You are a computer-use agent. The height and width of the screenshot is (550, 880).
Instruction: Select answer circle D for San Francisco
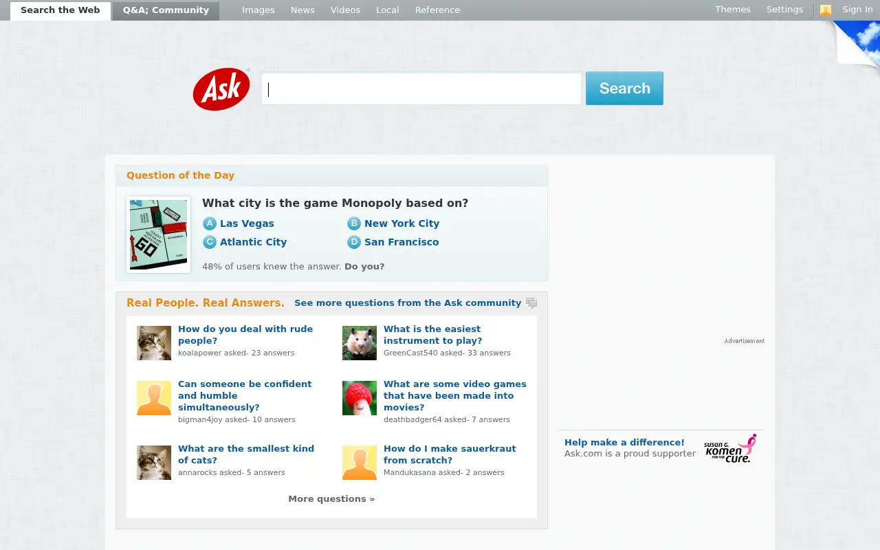354,242
